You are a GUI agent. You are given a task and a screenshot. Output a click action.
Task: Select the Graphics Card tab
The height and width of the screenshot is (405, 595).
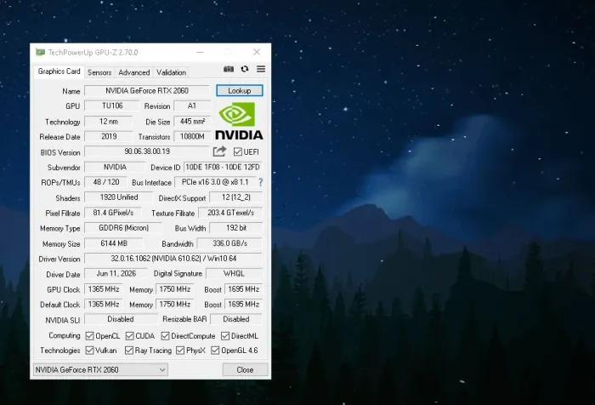[59, 71]
